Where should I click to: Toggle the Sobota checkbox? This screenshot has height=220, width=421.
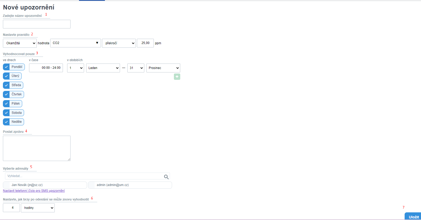coord(6,113)
